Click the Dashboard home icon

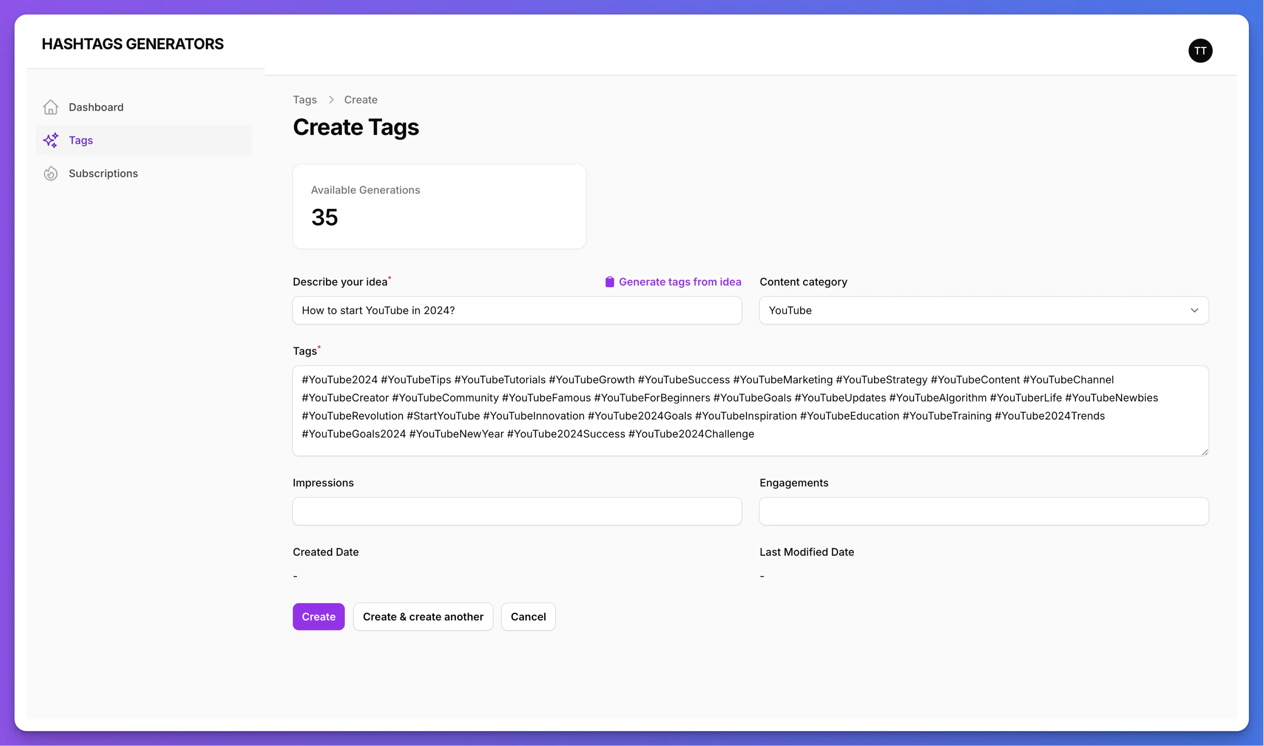click(51, 107)
